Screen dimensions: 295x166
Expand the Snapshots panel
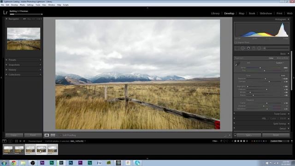[14, 65]
